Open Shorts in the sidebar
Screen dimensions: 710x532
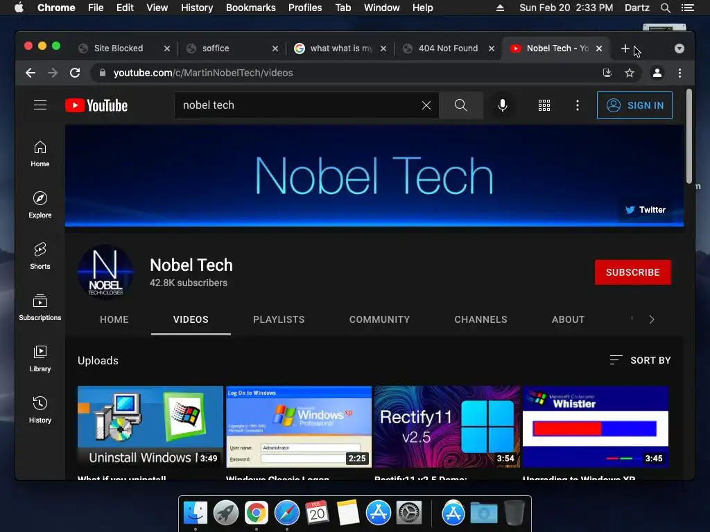click(x=40, y=256)
